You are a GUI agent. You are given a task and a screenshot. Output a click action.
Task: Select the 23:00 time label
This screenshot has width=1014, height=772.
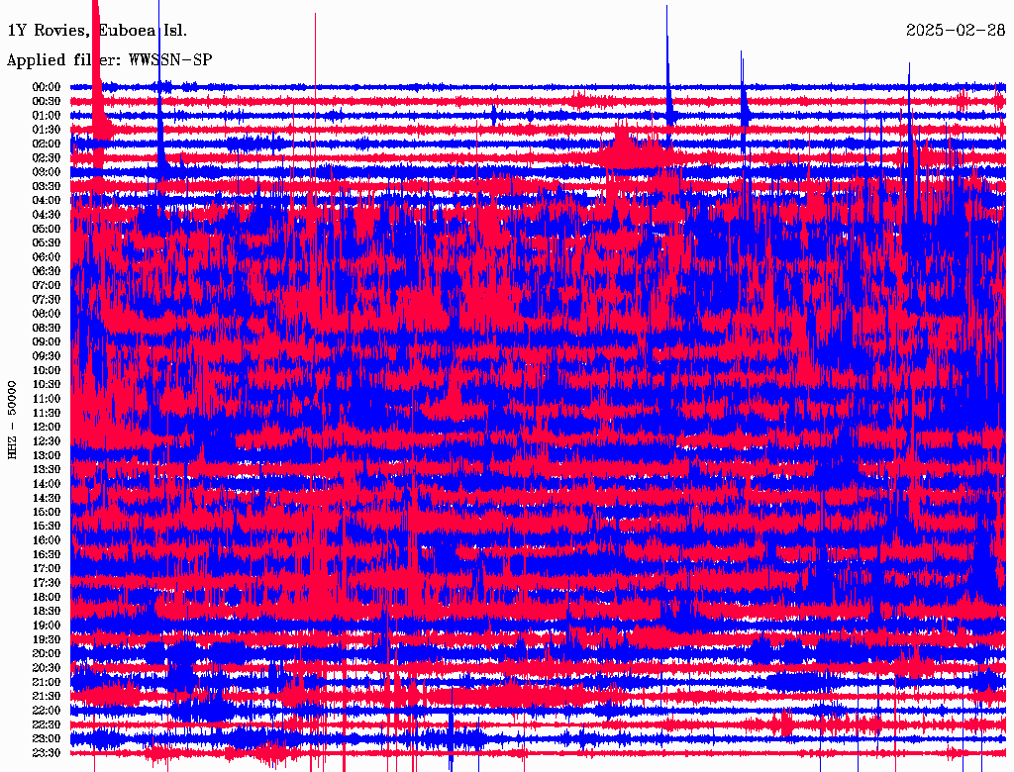(47, 739)
